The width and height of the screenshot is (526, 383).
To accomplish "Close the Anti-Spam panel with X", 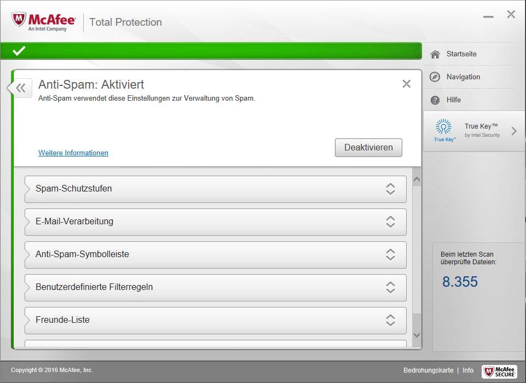I will (x=406, y=84).
